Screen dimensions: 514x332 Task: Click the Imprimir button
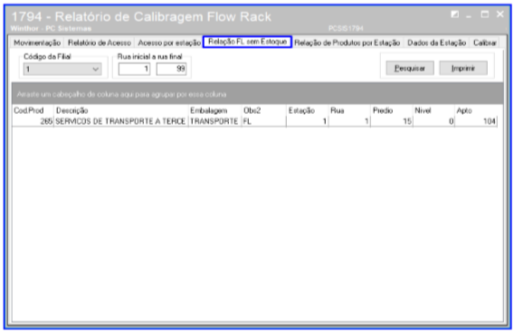coord(463,68)
